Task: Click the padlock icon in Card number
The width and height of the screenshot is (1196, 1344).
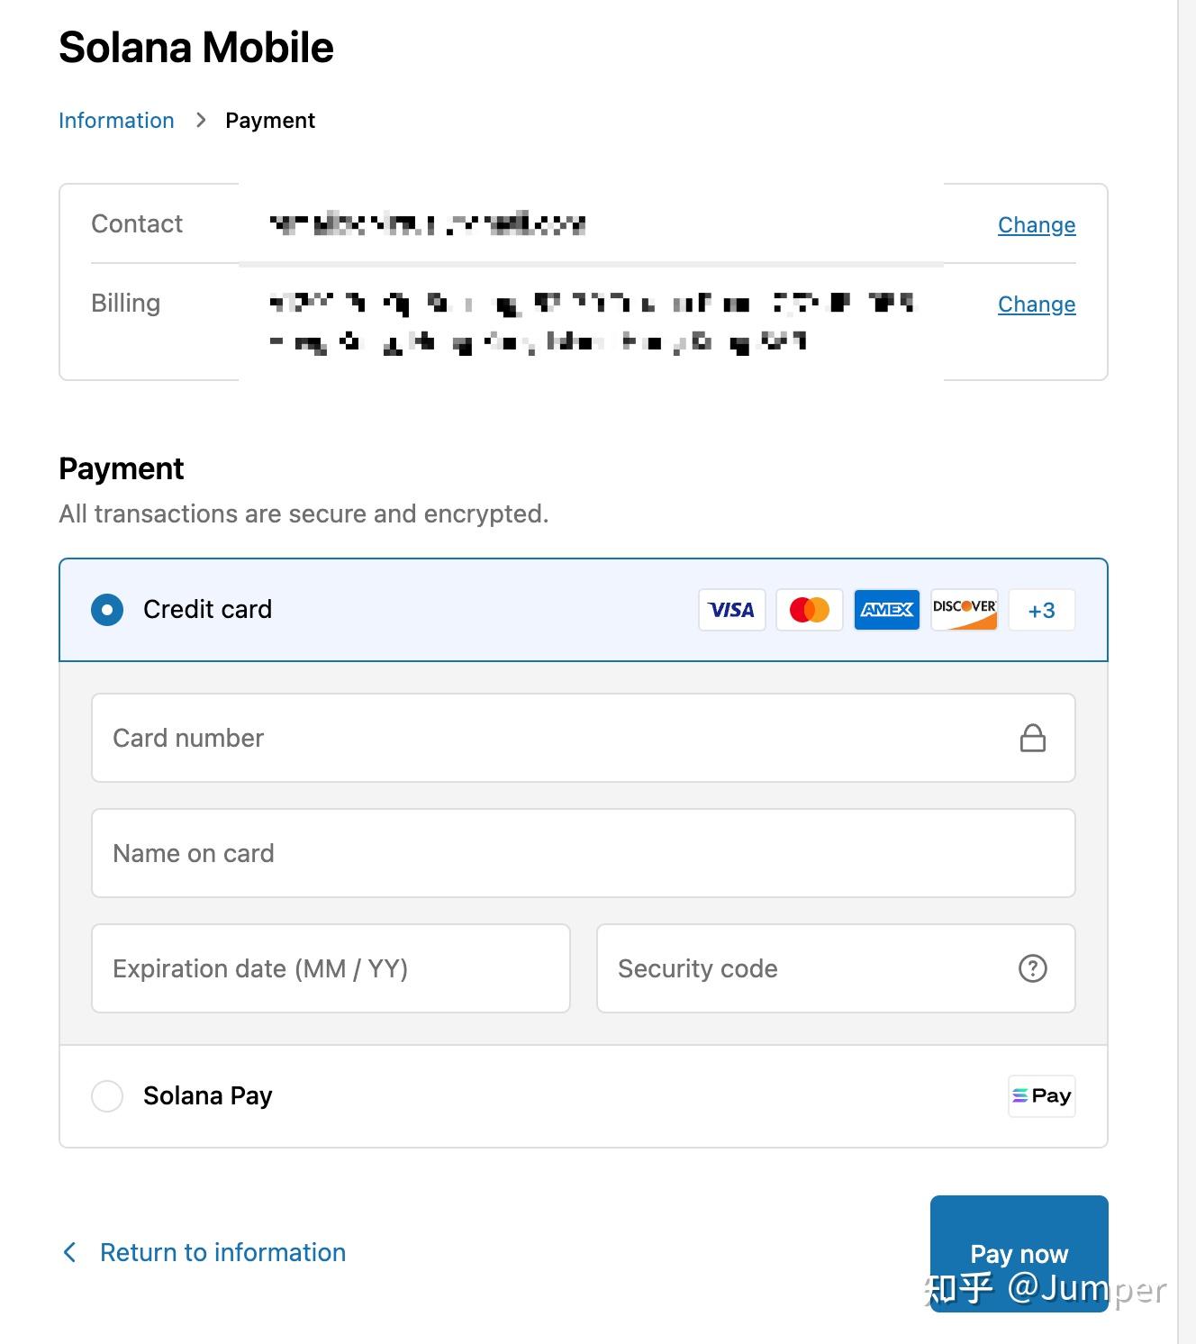Action: [1032, 738]
